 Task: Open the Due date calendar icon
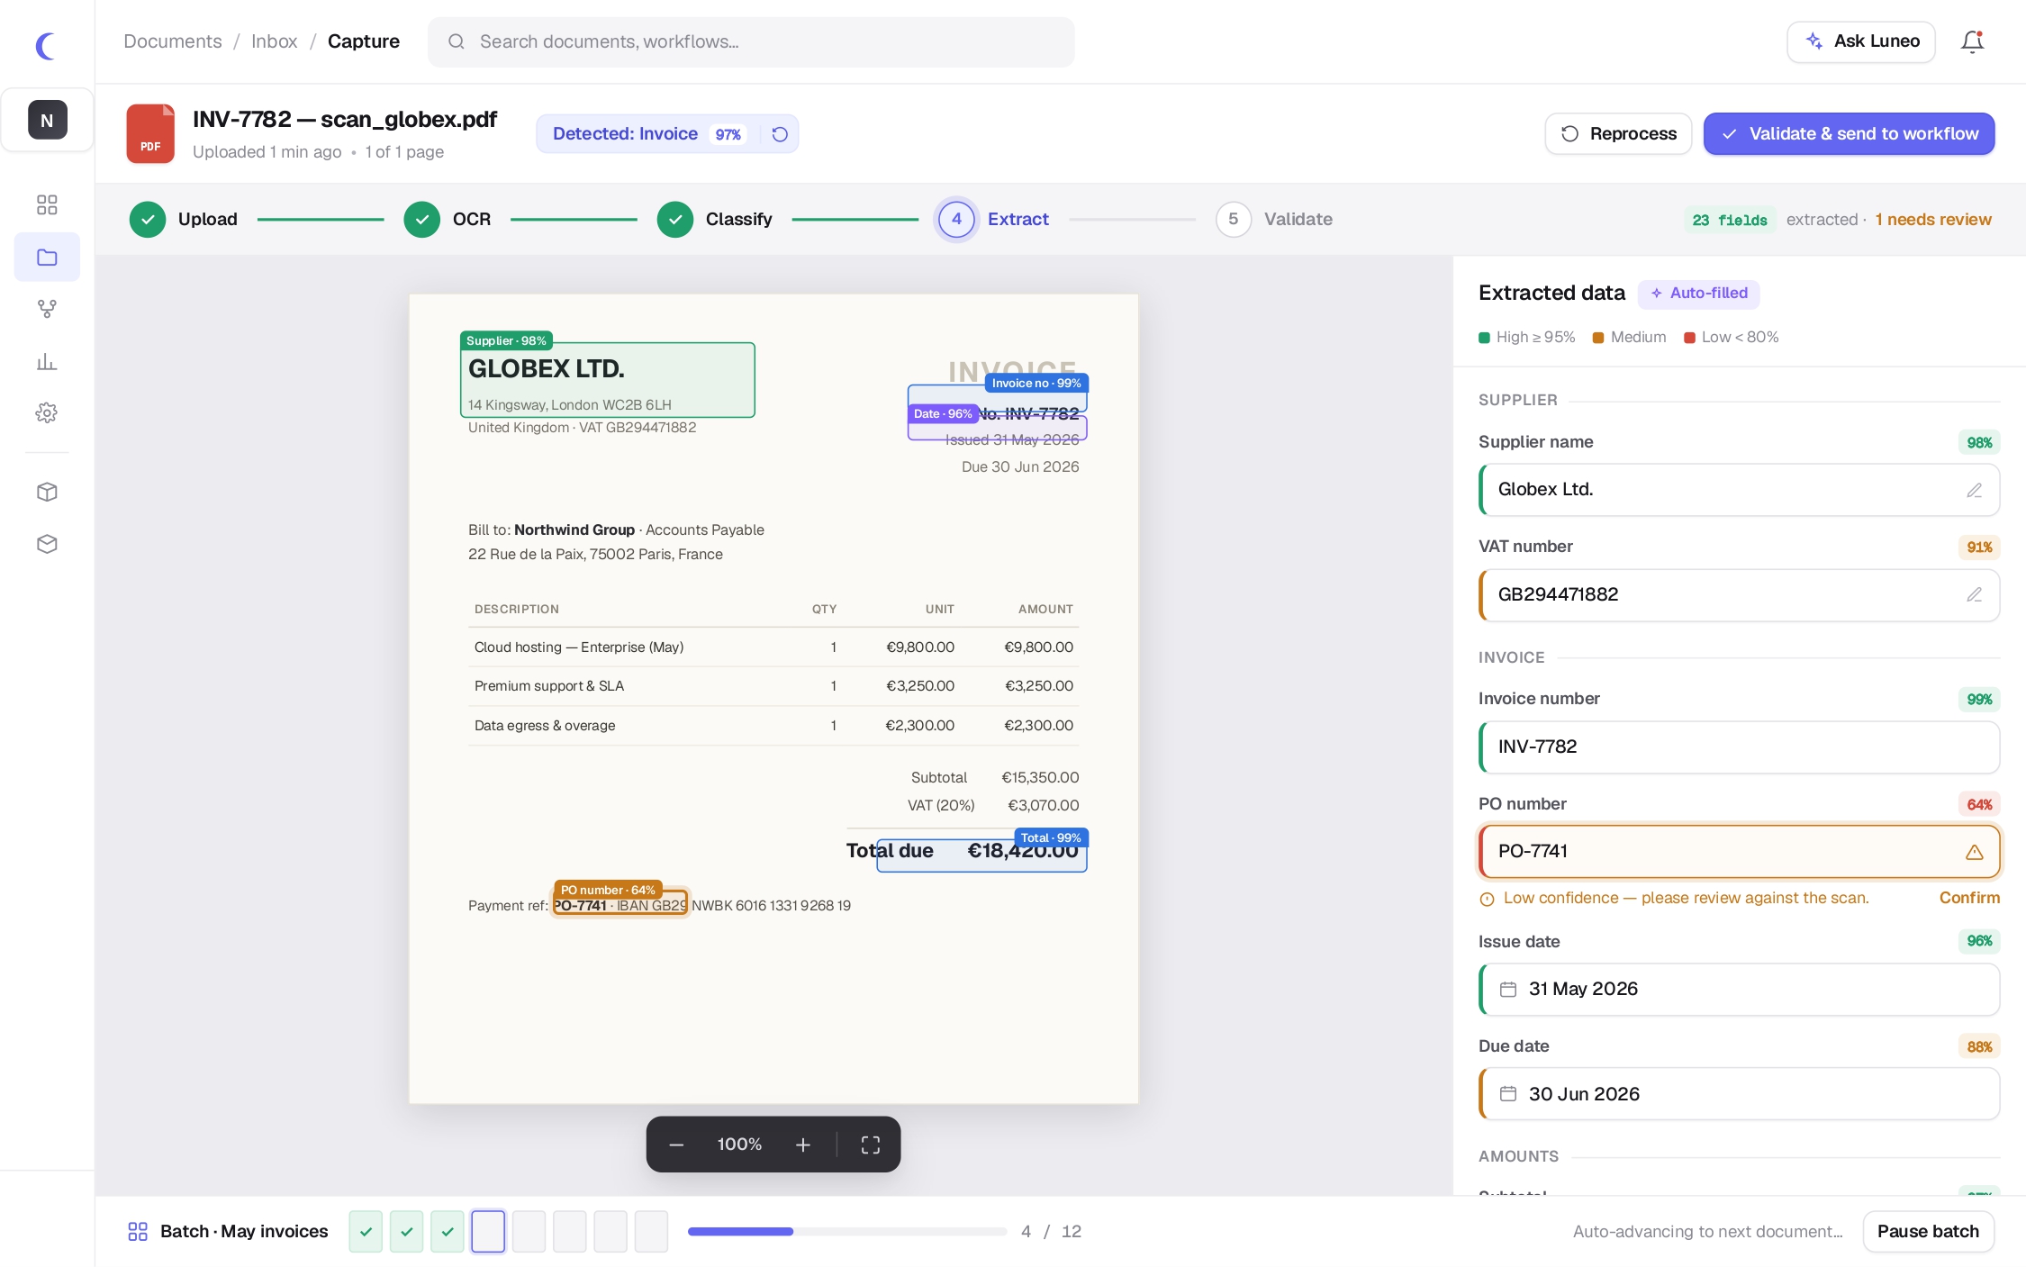click(x=1508, y=1094)
